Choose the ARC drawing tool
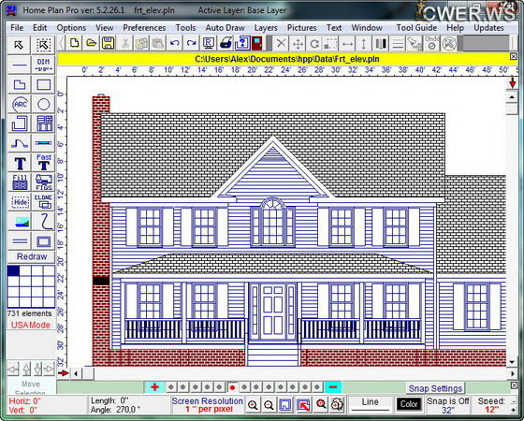Screen dimensions: 524x421 point(19,104)
